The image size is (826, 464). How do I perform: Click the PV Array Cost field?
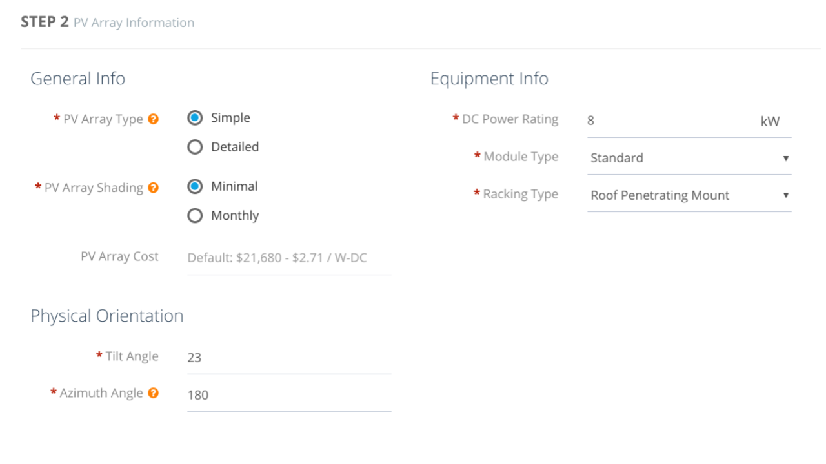click(x=289, y=258)
